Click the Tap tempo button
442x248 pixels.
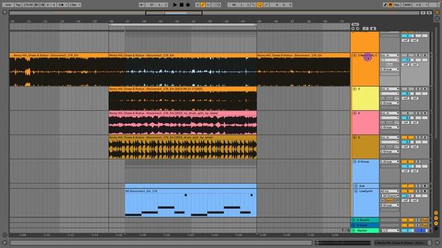point(18,5)
